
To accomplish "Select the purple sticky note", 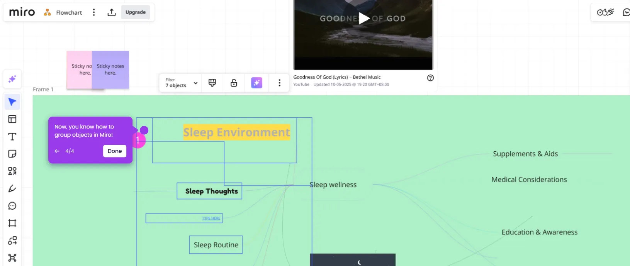I will click(110, 69).
